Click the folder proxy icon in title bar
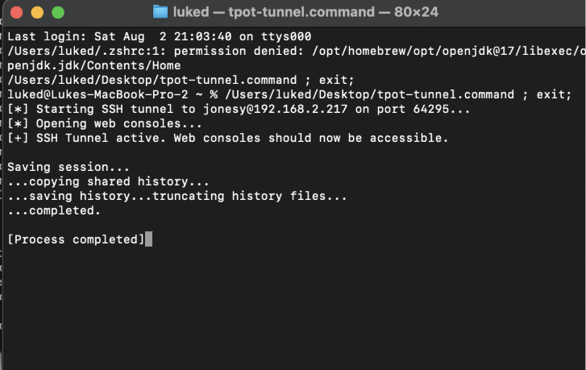This screenshot has width=586, height=370. (160, 12)
